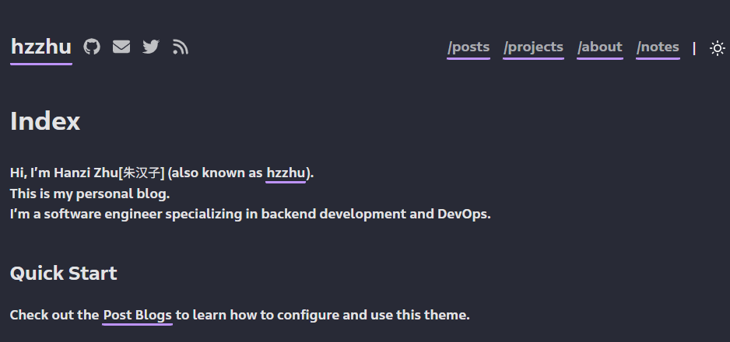This screenshot has width=730, height=342.
Task: Open the Post Blogs link
Action: [x=137, y=315]
